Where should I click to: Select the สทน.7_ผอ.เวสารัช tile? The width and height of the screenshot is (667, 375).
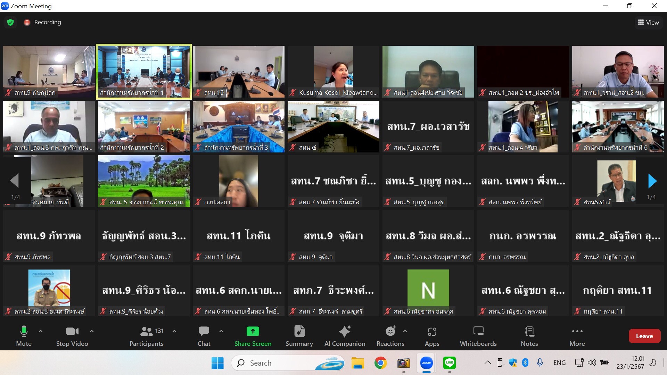pos(428,126)
